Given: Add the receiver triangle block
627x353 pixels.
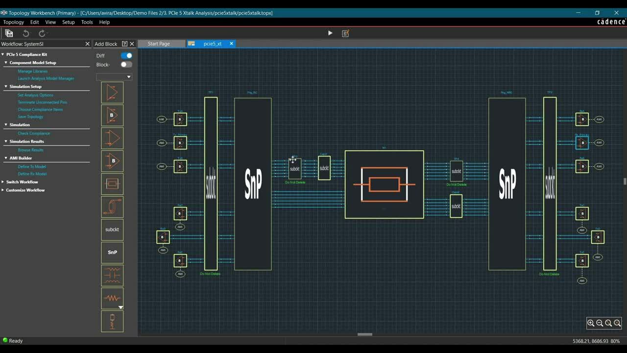Looking at the screenshot, I should [112, 138].
